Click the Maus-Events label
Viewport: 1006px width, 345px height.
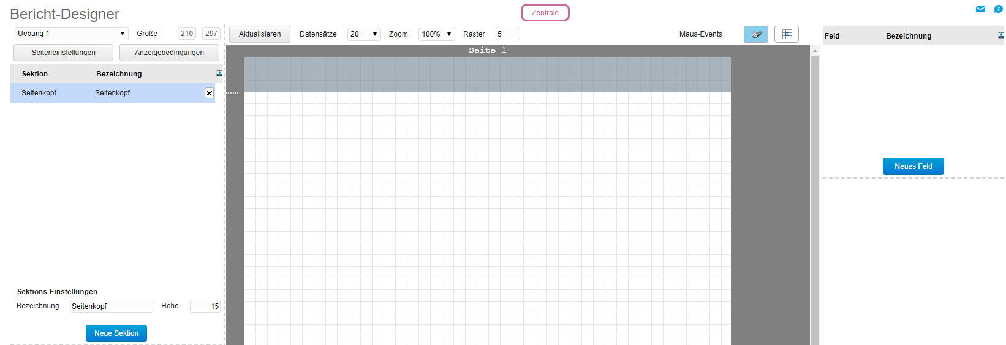701,34
